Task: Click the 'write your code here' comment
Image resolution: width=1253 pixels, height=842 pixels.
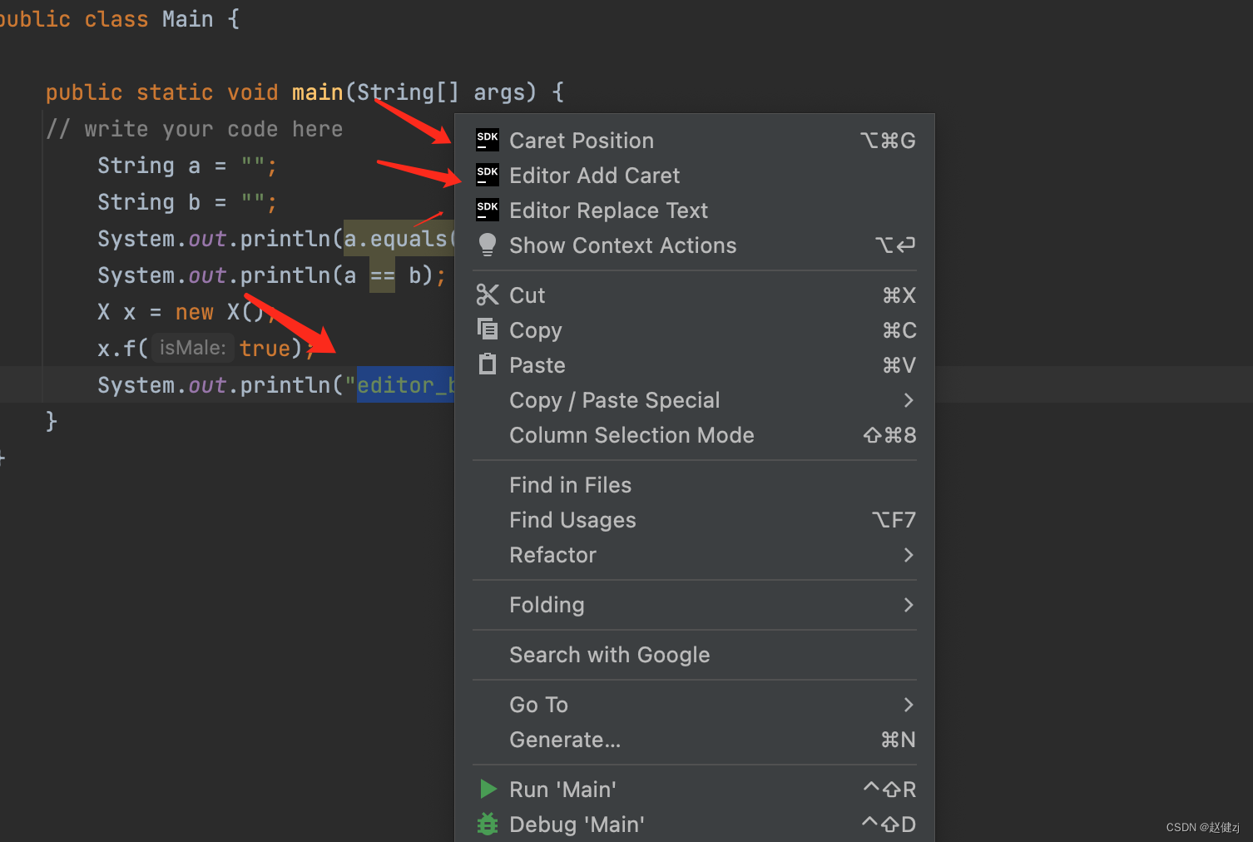Action: coord(195,129)
